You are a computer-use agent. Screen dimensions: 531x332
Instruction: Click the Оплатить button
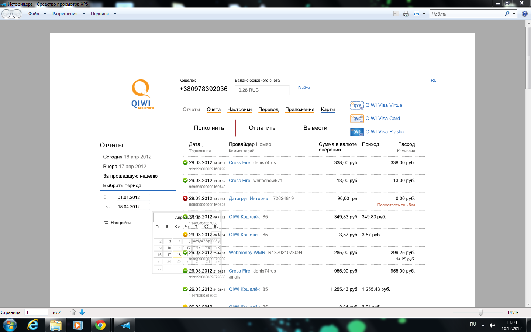[x=262, y=128]
